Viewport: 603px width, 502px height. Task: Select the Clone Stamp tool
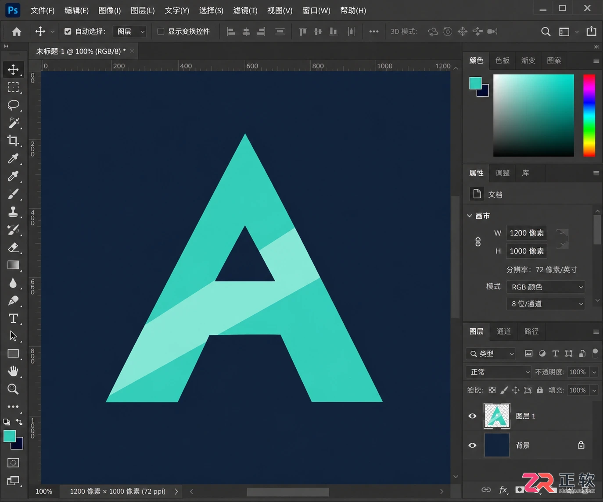coord(13,212)
